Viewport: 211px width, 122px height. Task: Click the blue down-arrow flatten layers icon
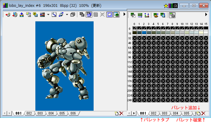click(x=21, y=15)
